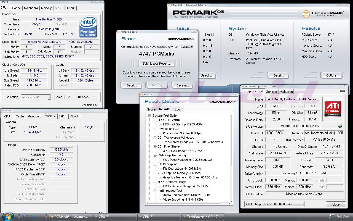Click Audio Compression: 1484.253 KB/s result row
This screenshot has width=353, height=221.
pyautogui.click(x=186, y=195)
